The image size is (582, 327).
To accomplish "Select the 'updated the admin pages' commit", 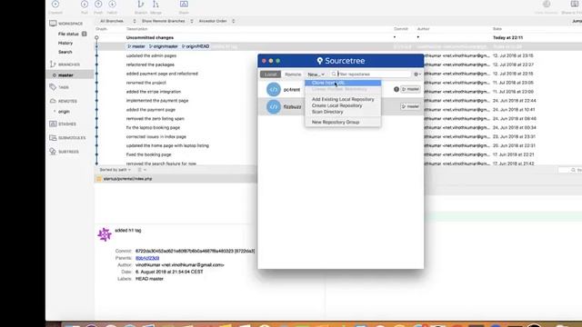I will coord(151,55).
